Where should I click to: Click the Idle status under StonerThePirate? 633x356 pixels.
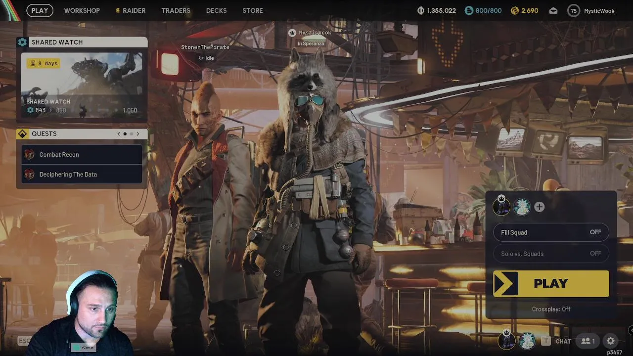pyautogui.click(x=206, y=58)
